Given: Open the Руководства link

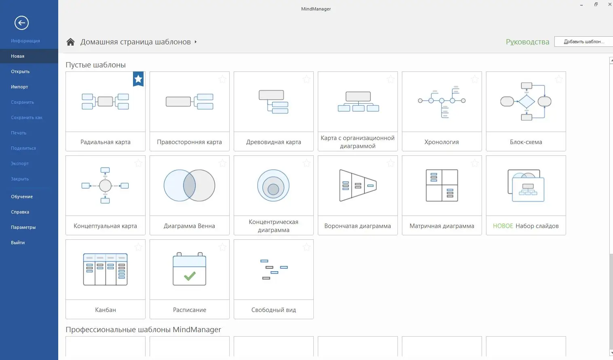Looking at the screenshot, I should pos(527,42).
